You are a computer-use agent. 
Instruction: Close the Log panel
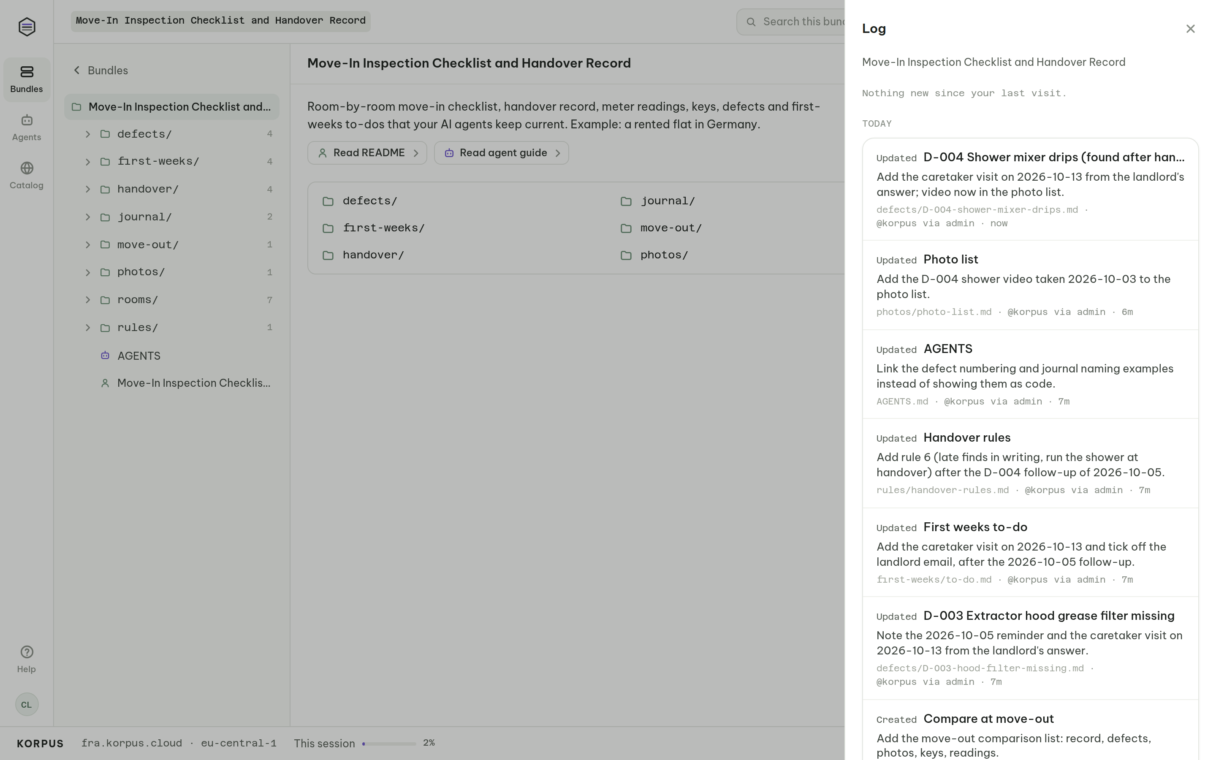coord(1190,29)
